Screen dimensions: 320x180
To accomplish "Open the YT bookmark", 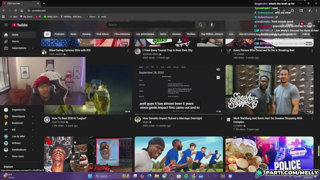I will tap(38, 17).
